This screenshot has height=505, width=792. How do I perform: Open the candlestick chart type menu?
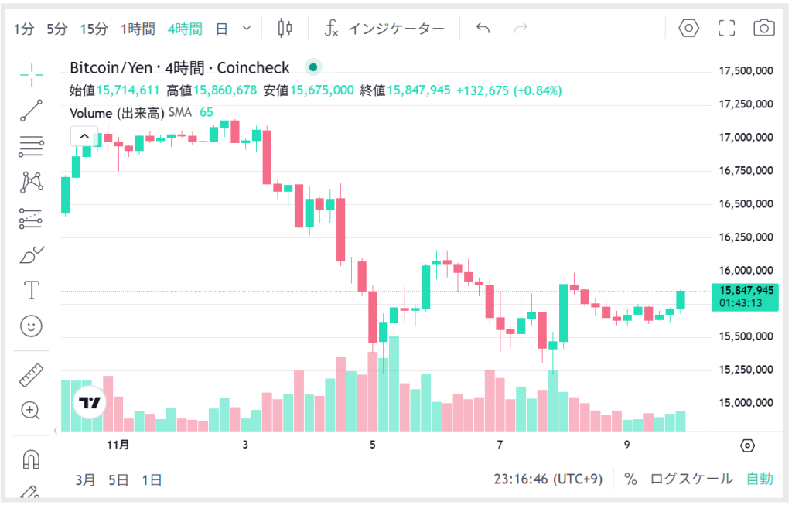[285, 29]
